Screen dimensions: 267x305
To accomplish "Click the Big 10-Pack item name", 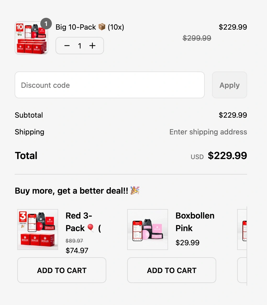I will (76, 27).
